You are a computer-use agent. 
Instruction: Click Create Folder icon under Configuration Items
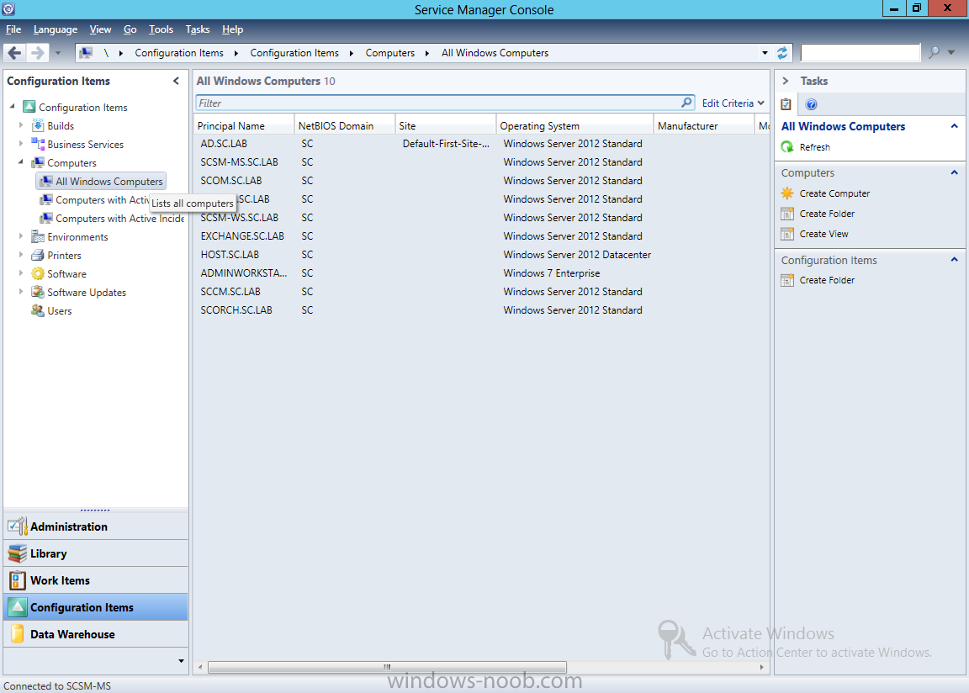click(787, 280)
